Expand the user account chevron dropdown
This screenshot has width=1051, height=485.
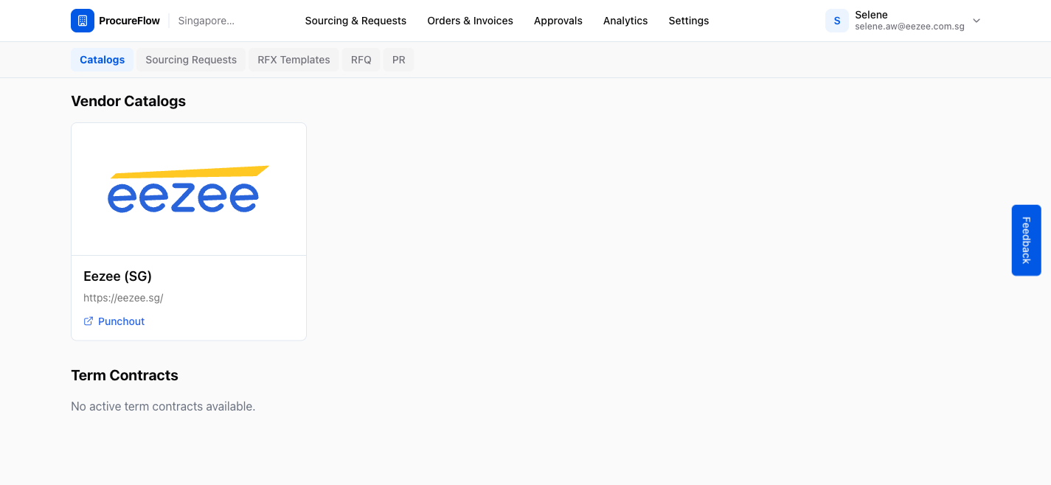[x=977, y=21]
